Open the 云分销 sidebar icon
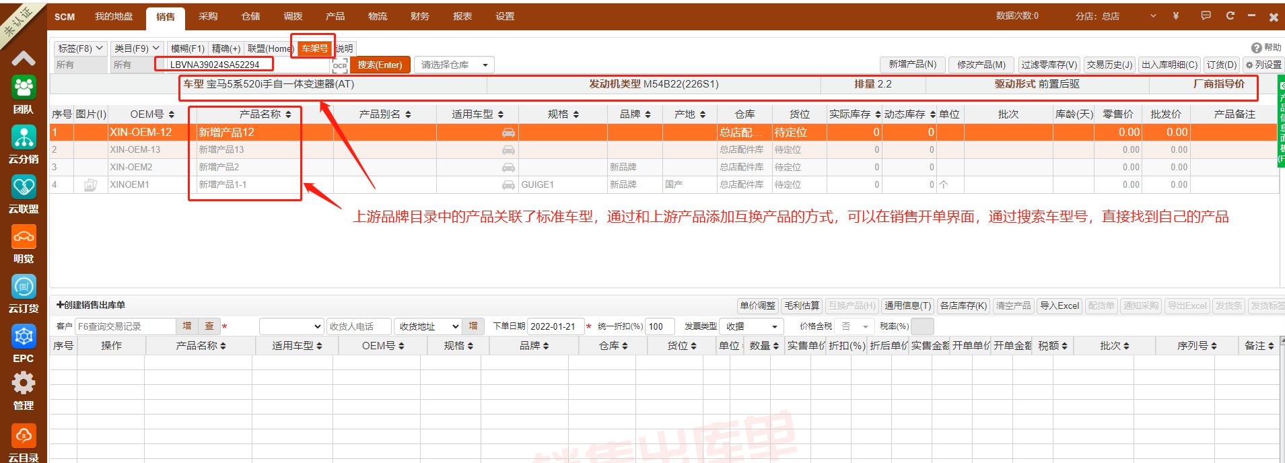Viewport: 1285px width, 463px height. tap(24, 137)
